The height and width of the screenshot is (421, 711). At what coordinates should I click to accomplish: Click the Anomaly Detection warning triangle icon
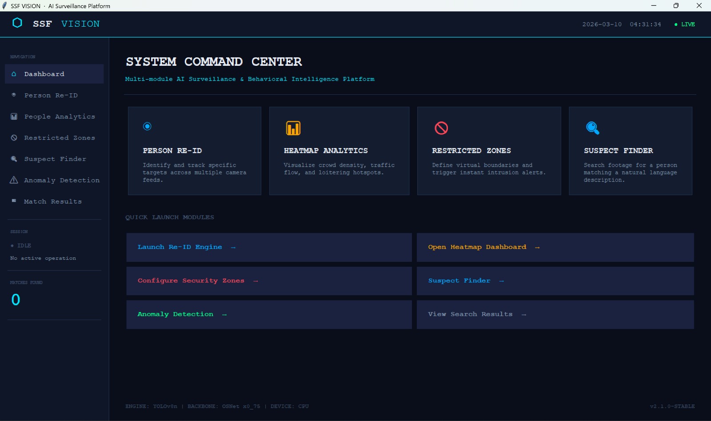[x=14, y=180]
